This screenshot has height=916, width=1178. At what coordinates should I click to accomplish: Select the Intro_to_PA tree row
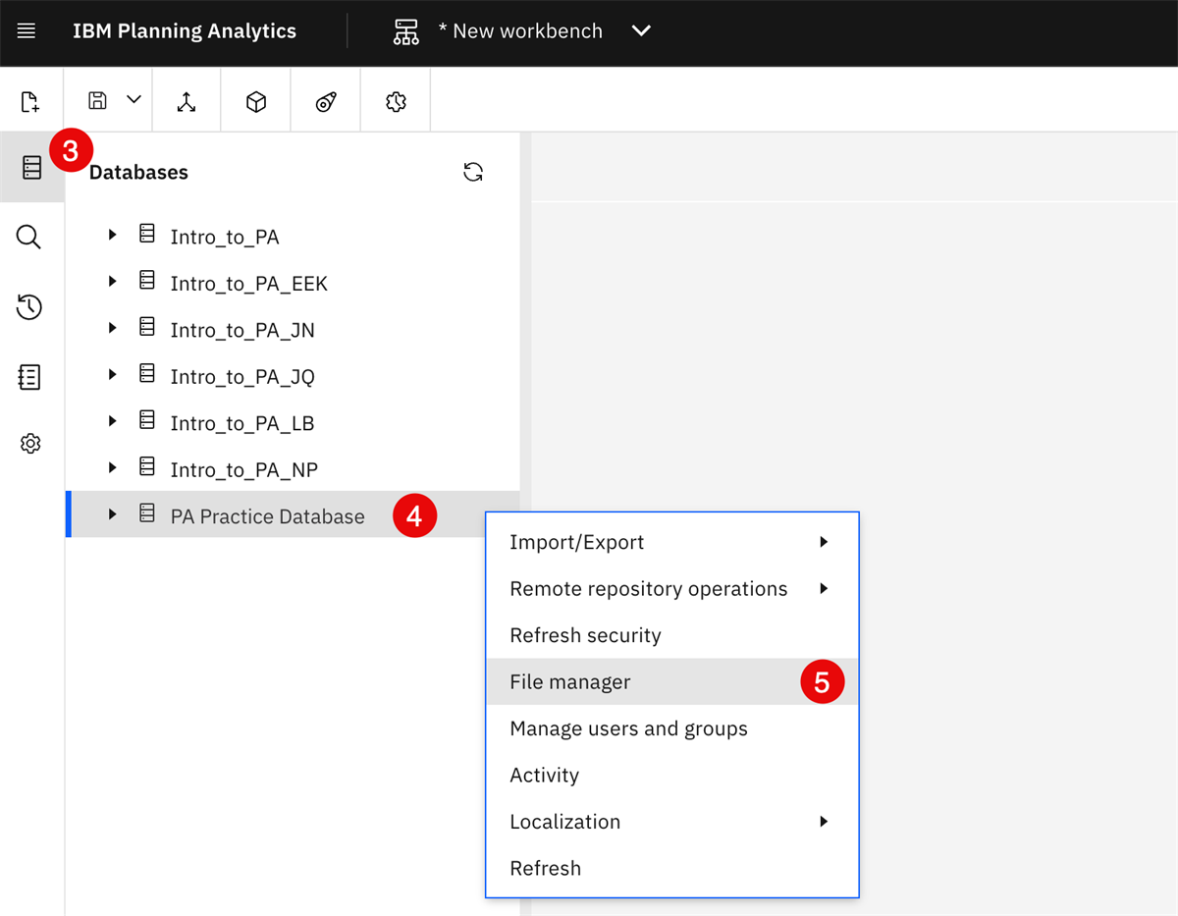[x=293, y=237]
